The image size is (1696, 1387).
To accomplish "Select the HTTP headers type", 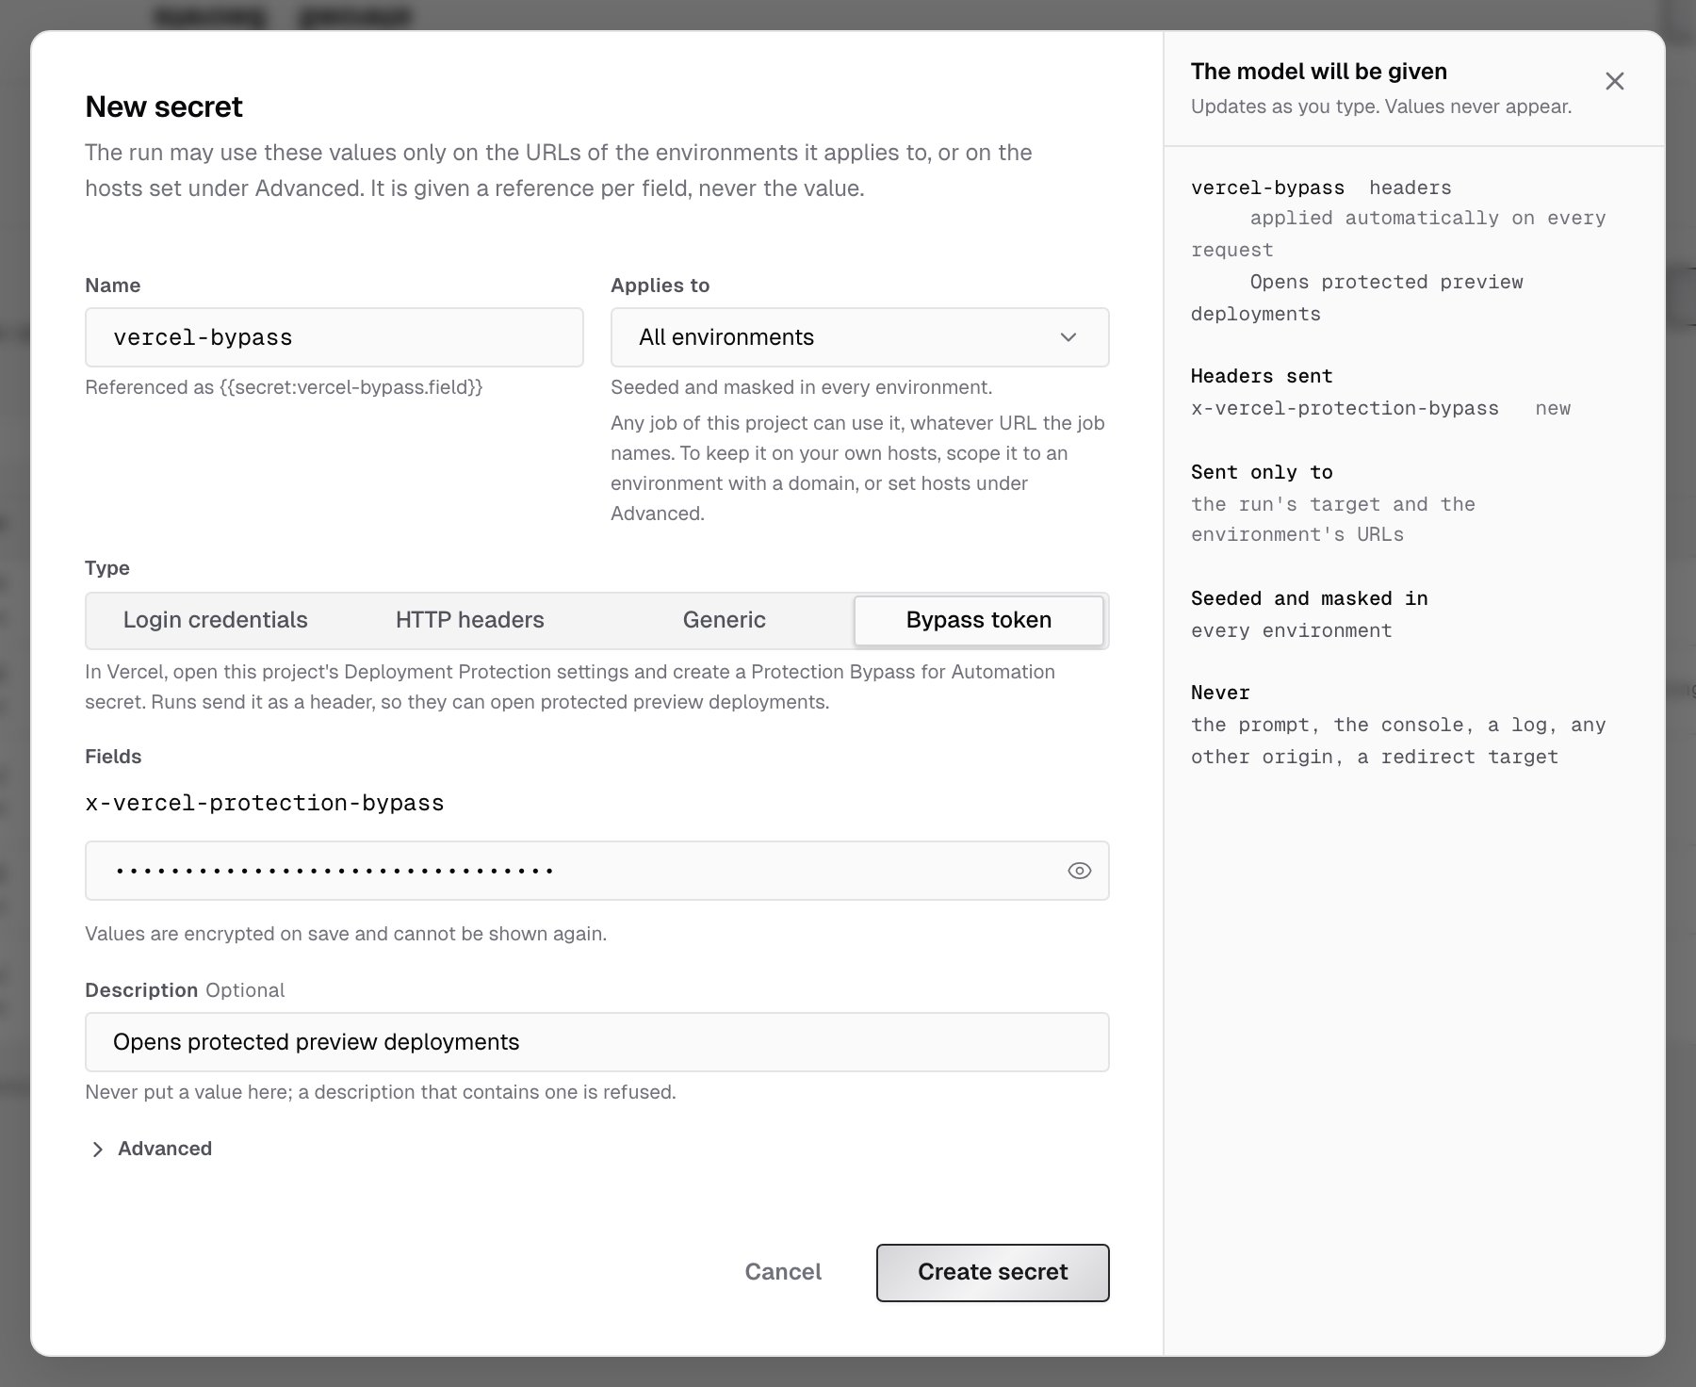I will (x=469, y=620).
